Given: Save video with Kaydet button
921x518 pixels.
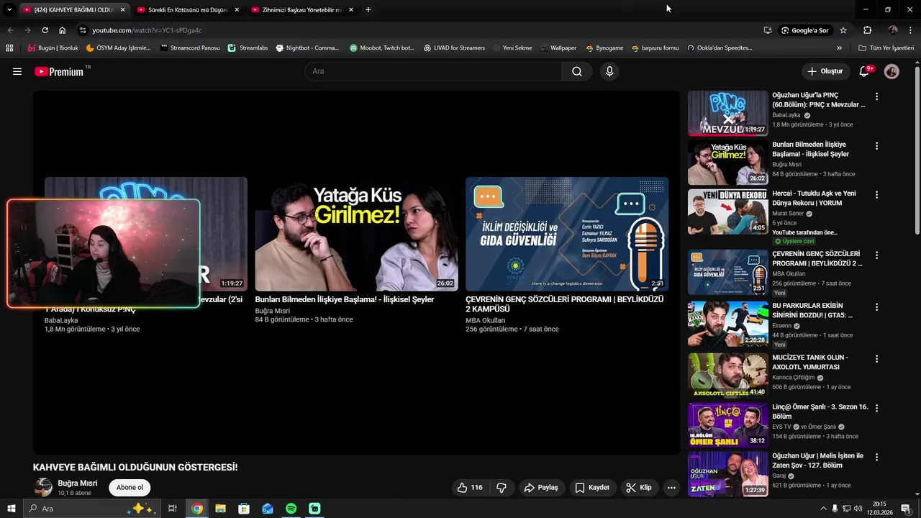Looking at the screenshot, I should tap(592, 488).
